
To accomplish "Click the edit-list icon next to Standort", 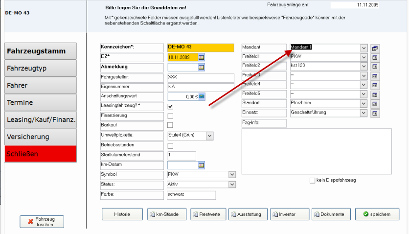I will pos(375,104).
